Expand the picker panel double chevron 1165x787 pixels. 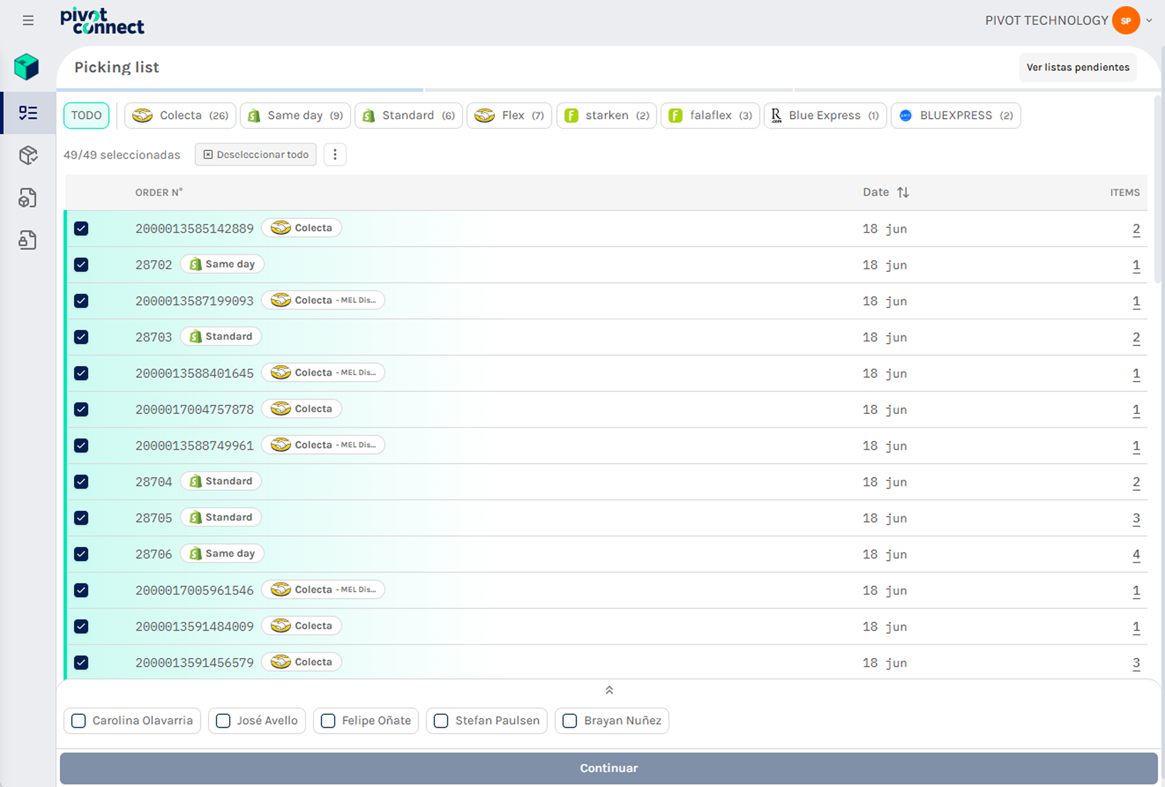[x=609, y=690]
